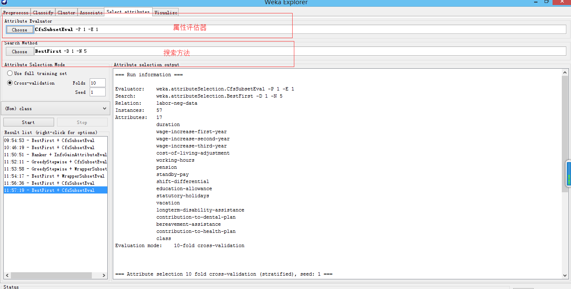Click wage-increase-third-year in output

tap(192, 146)
